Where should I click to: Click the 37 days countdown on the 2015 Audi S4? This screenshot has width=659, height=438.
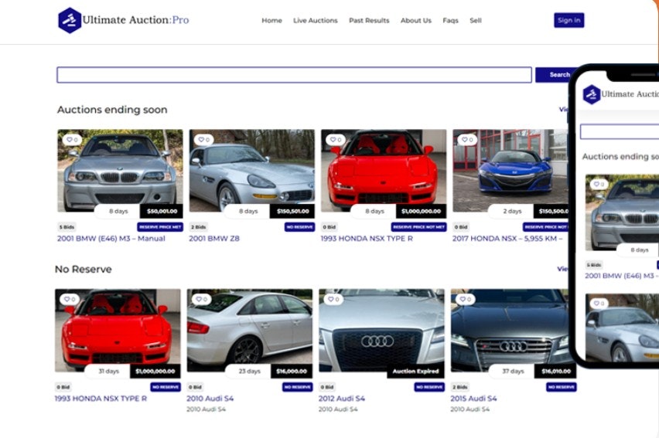click(x=513, y=372)
